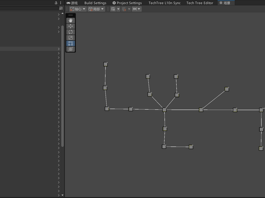Switch to TechTree L10n Sync tab
The image size is (265, 198).
pyautogui.click(x=164, y=3)
